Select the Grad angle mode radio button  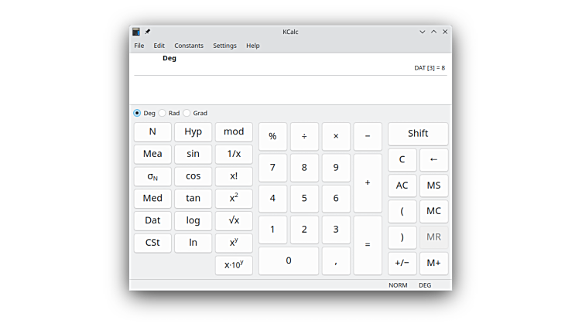click(x=187, y=113)
